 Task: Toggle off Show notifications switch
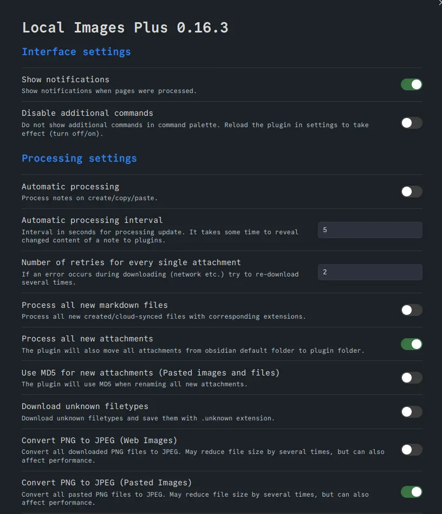point(411,84)
